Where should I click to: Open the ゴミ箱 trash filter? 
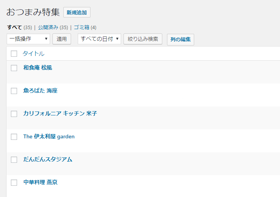click(82, 28)
